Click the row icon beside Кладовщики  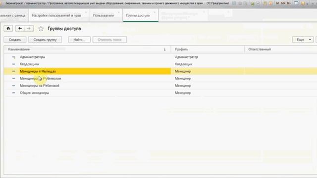tap(13, 64)
